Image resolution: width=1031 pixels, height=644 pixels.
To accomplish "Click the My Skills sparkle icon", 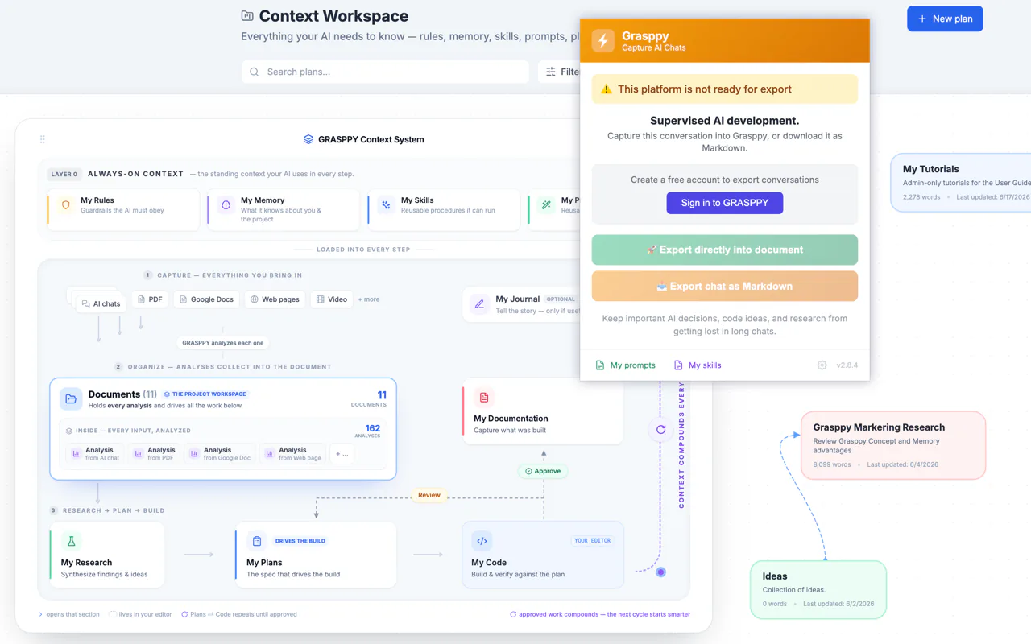I will pyautogui.click(x=386, y=205).
